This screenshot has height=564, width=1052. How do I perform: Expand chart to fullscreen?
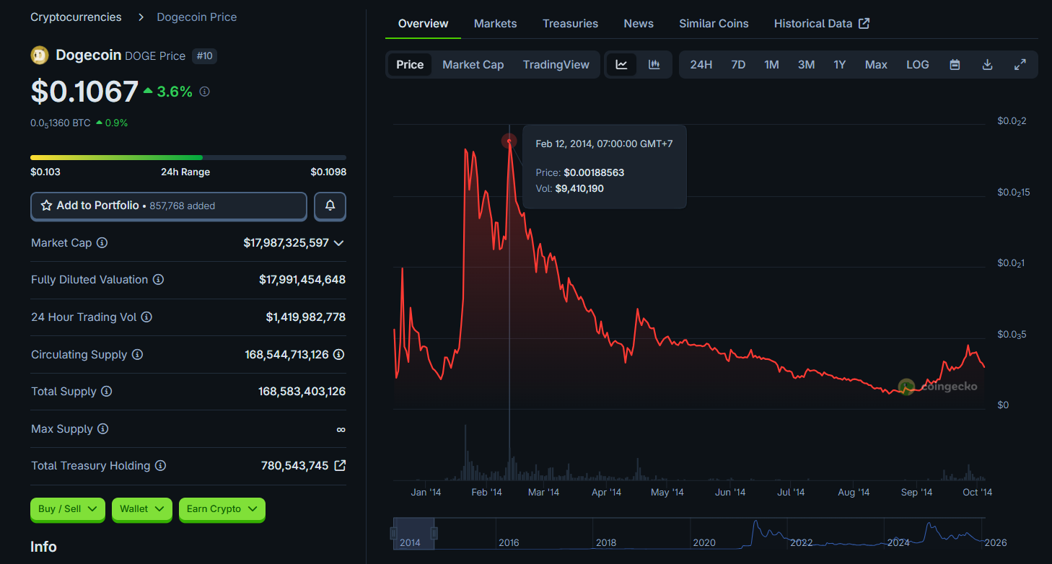(1020, 64)
